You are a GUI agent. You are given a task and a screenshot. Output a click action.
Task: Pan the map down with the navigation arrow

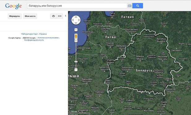(76, 23)
